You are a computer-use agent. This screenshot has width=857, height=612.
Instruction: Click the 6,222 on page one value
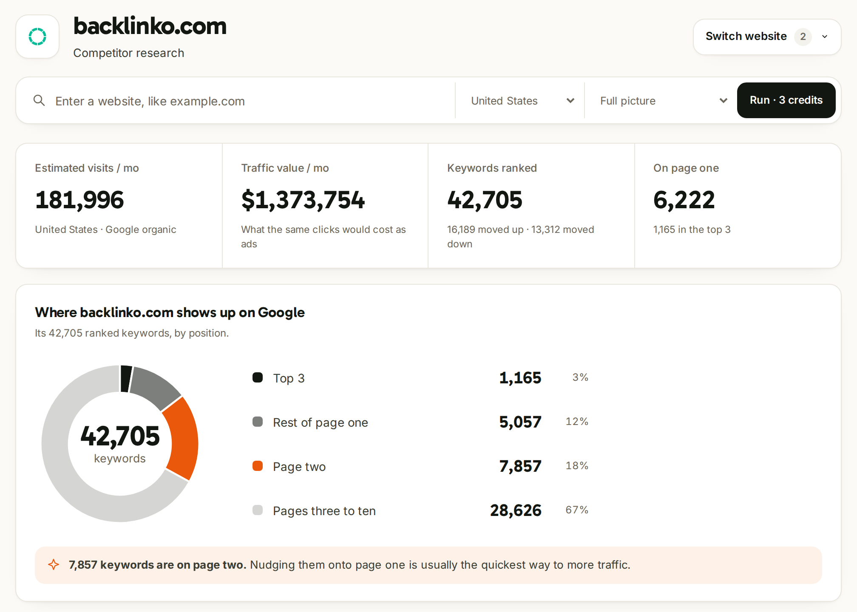[x=684, y=200]
